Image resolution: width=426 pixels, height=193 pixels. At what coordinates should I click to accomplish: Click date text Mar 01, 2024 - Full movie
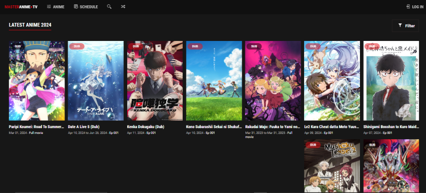(x=26, y=133)
